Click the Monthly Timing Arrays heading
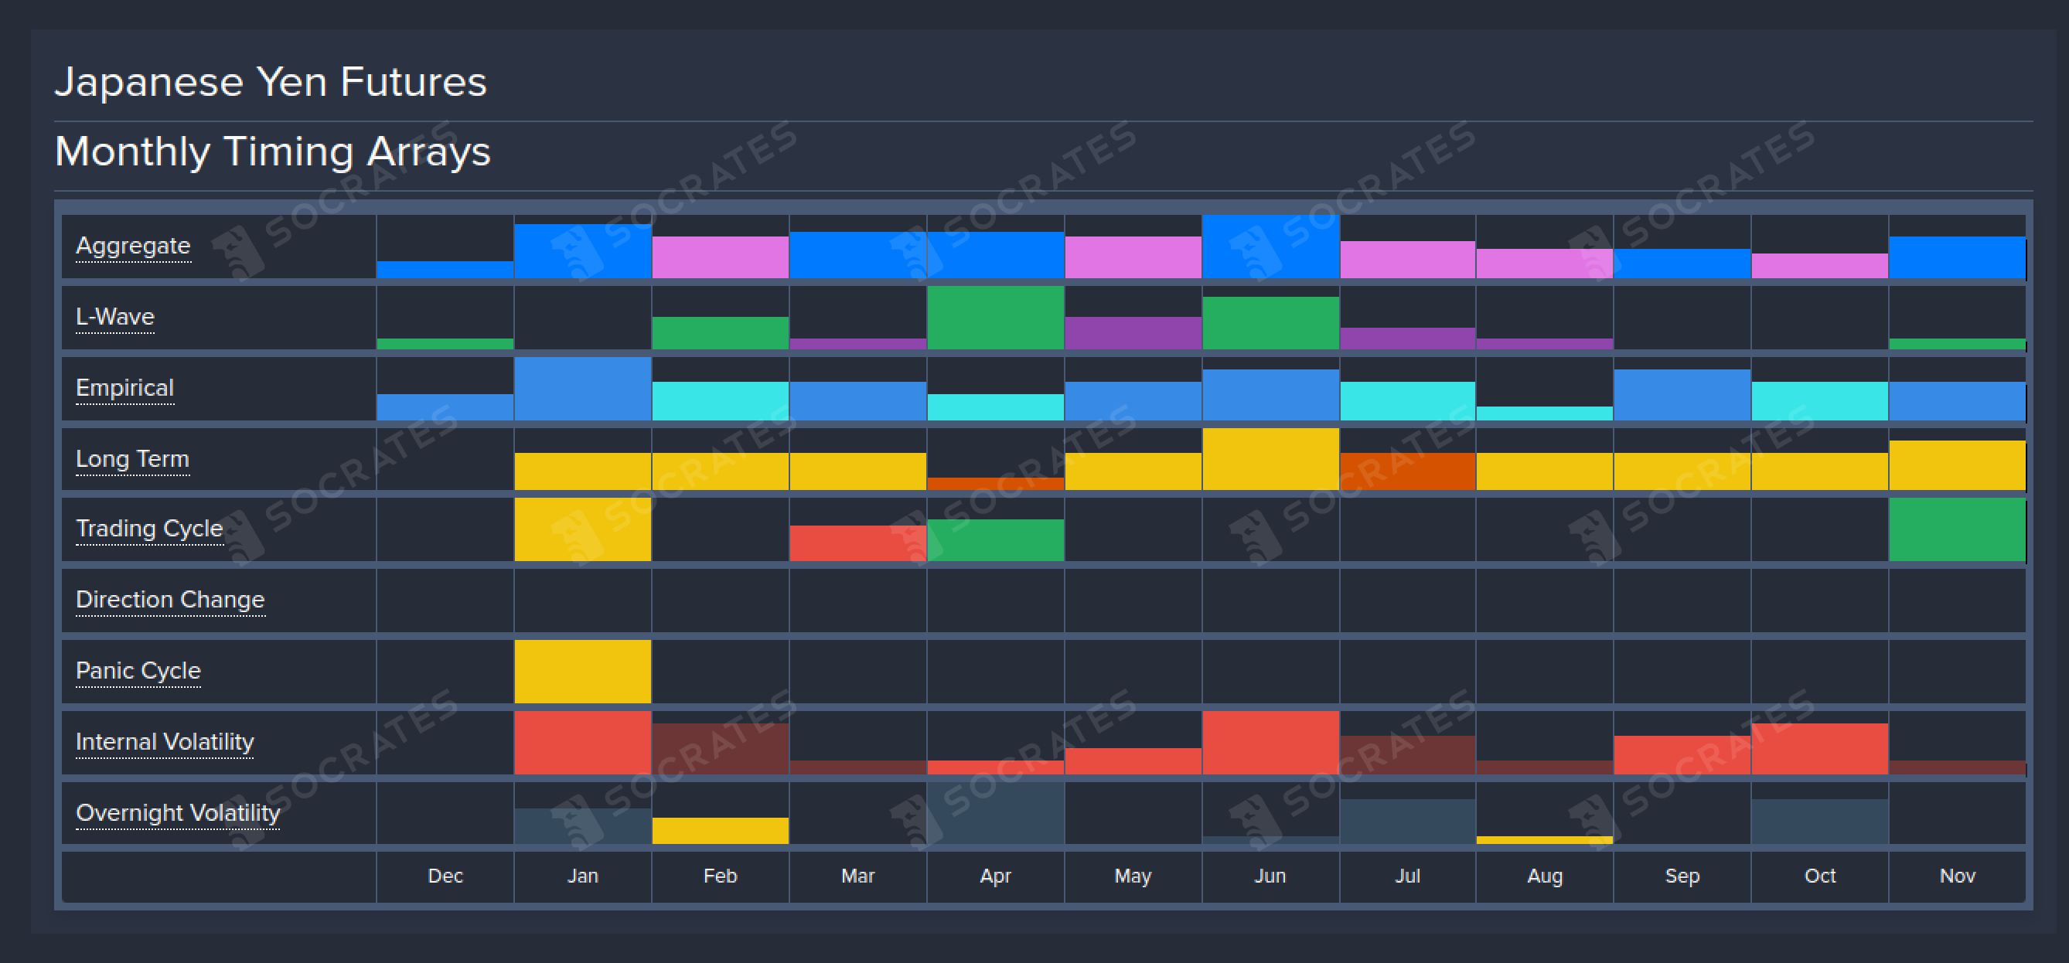 [272, 151]
